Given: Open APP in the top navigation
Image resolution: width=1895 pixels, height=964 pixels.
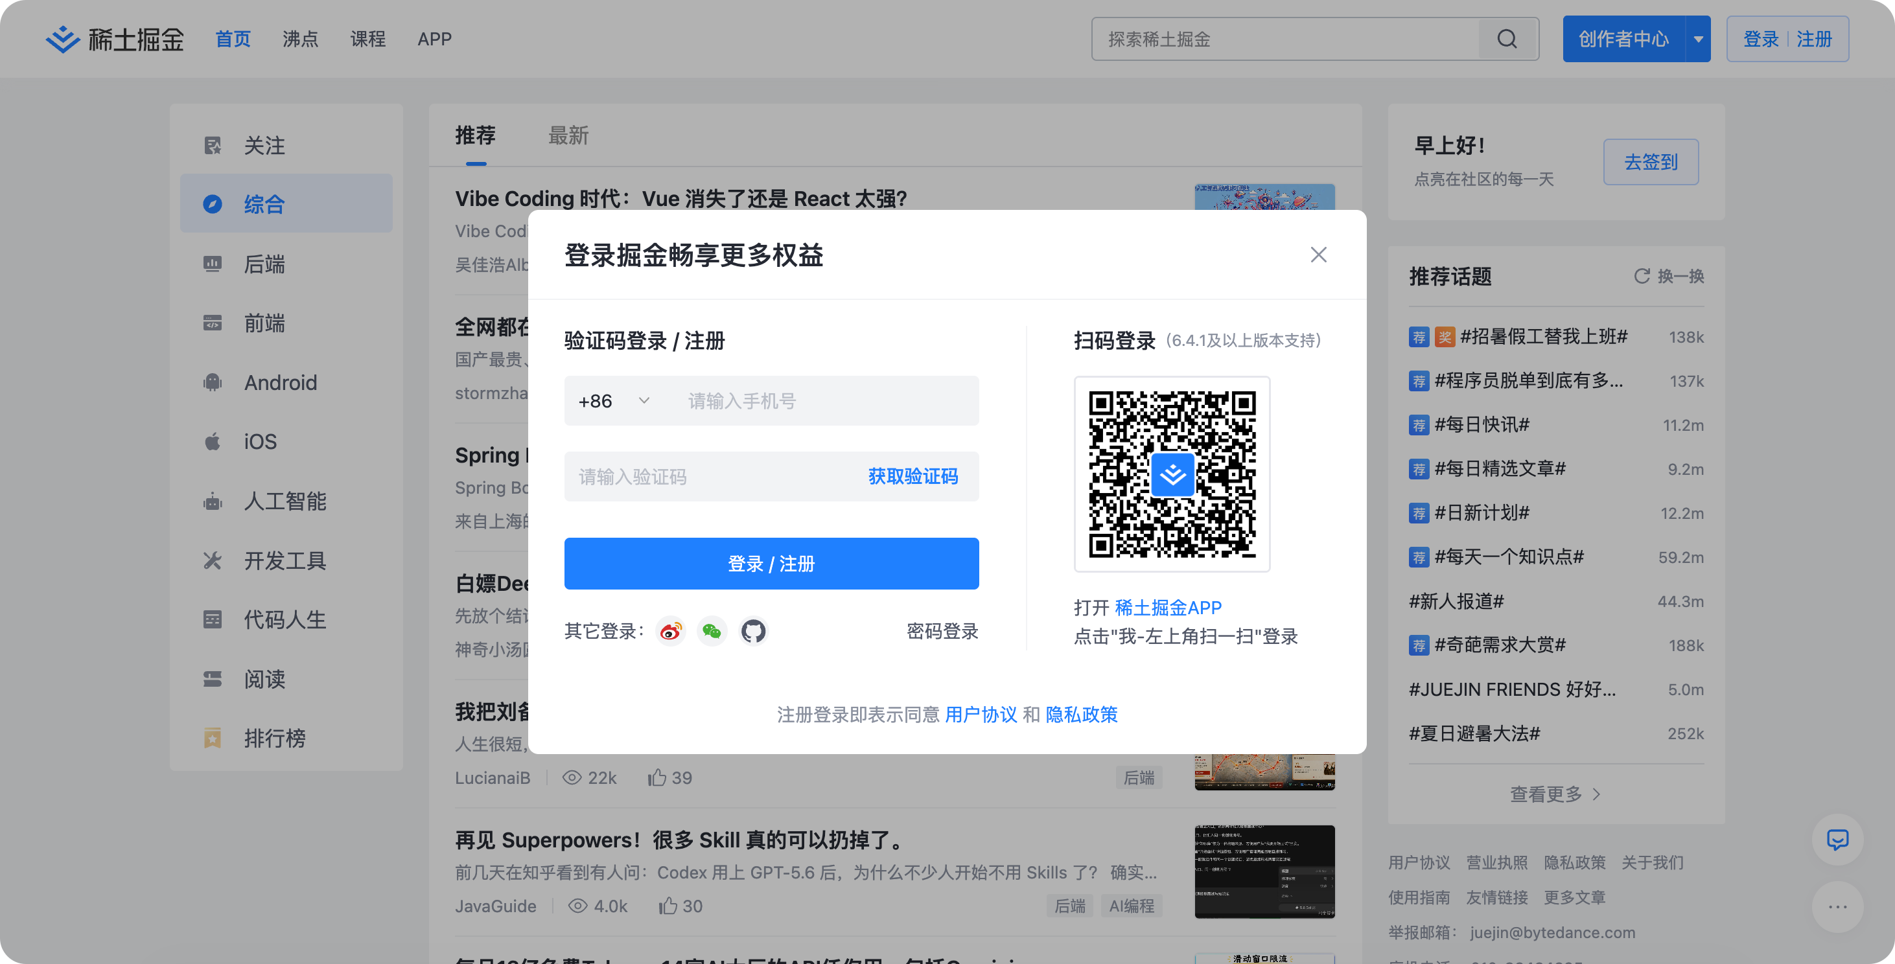Looking at the screenshot, I should 435,39.
